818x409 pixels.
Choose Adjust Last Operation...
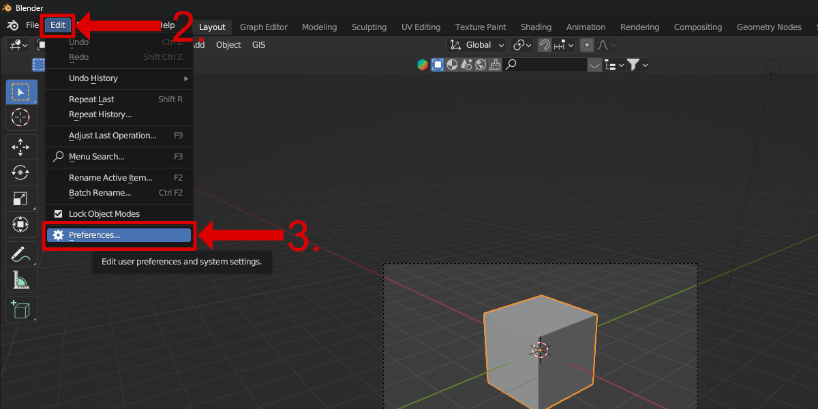(119, 136)
